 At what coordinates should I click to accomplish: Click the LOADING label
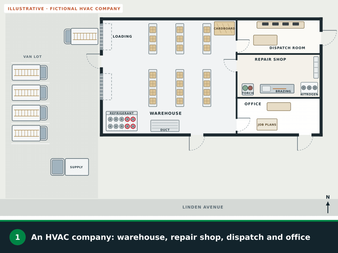tap(123, 36)
